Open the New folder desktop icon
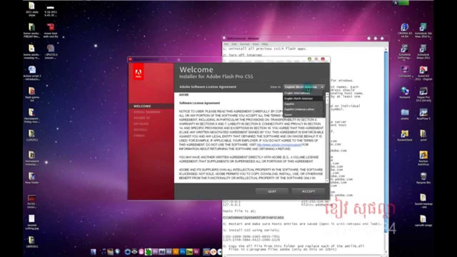The image size is (457, 257). (x=32, y=178)
